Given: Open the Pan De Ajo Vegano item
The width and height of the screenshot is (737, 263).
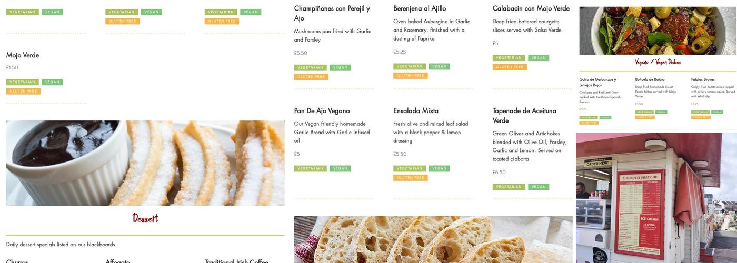Looking at the screenshot, I should pyautogui.click(x=322, y=111).
